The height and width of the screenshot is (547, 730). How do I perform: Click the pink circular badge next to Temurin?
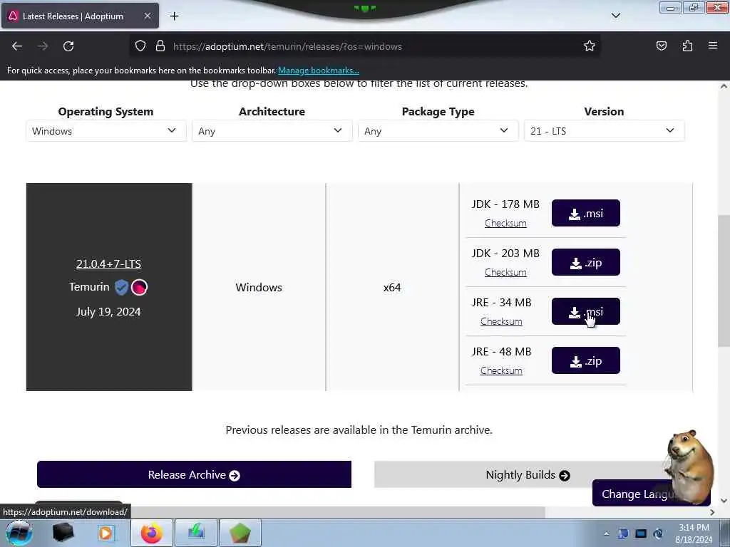click(x=139, y=288)
